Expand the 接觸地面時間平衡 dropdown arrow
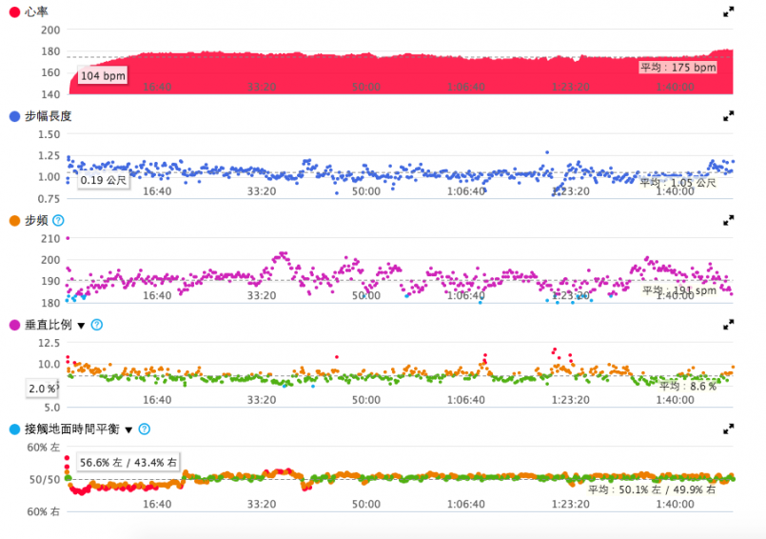The width and height of the screenshot is (766, 539). 128,430
